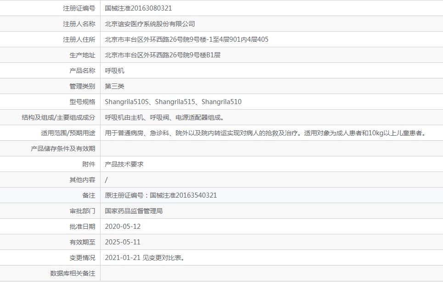
Task: Select the 变更情况 label
Action: [x=82, y=258]
